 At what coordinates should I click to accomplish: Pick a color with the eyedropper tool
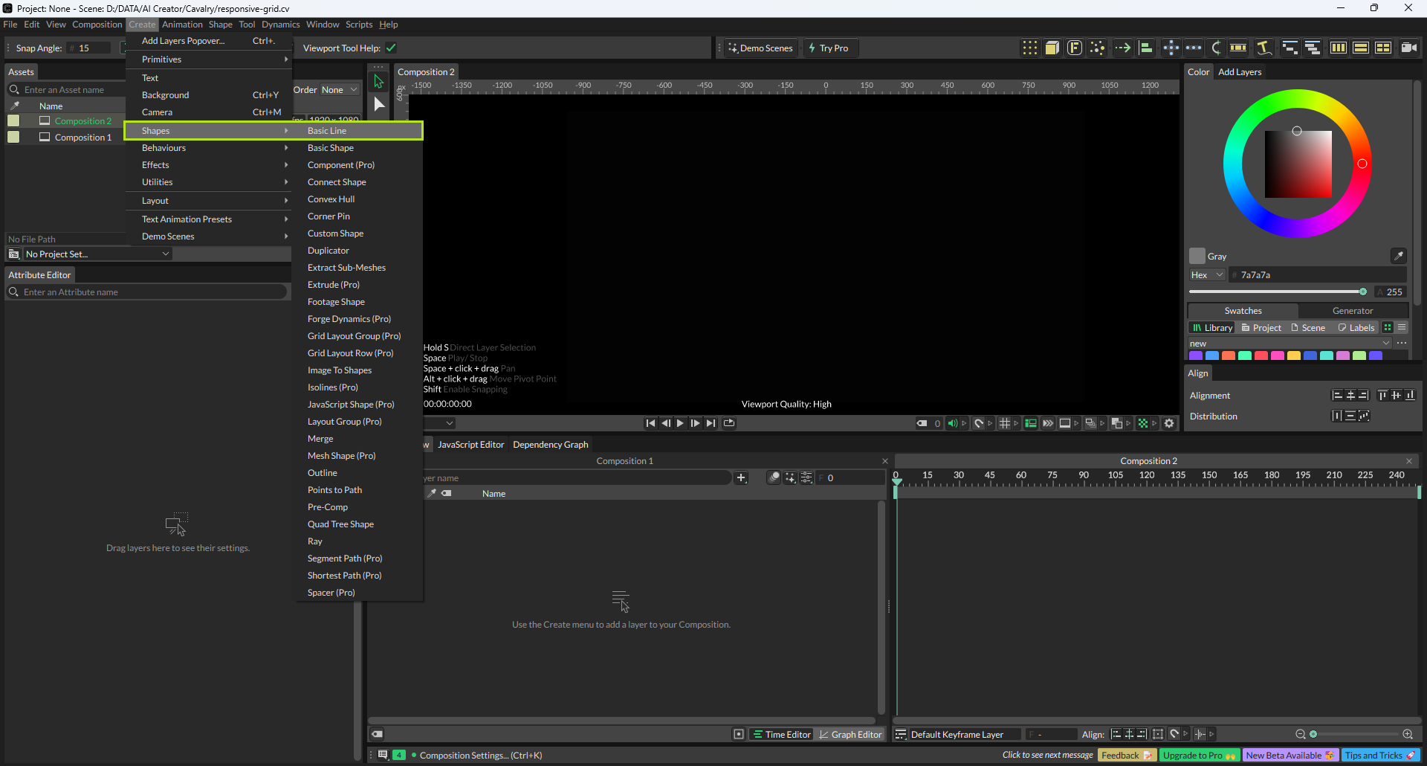pos(1398,256)
